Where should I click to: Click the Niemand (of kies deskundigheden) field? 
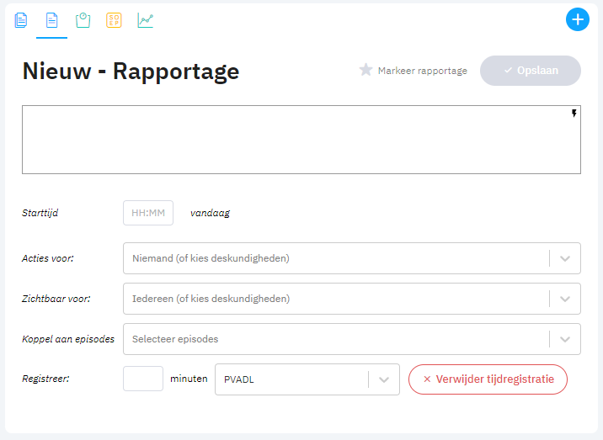[x=351, y=258]
